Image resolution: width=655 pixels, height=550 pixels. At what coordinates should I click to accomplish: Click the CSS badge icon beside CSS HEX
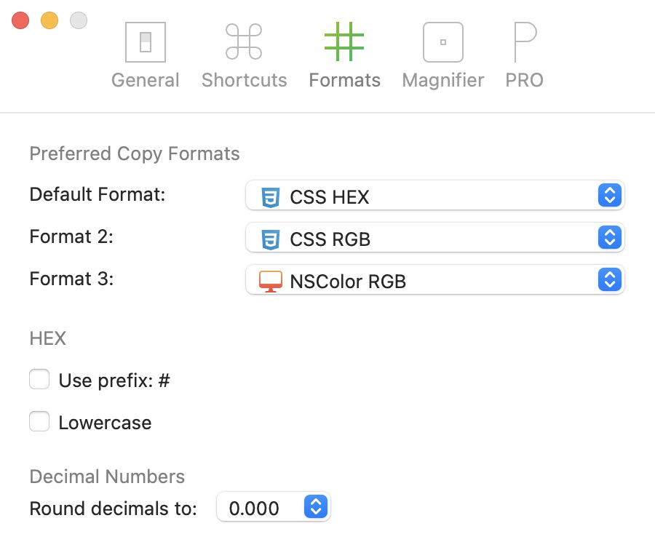point(270,196)
